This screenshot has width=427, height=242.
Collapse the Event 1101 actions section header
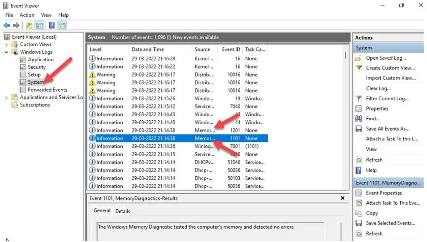(x=389, y=183)
